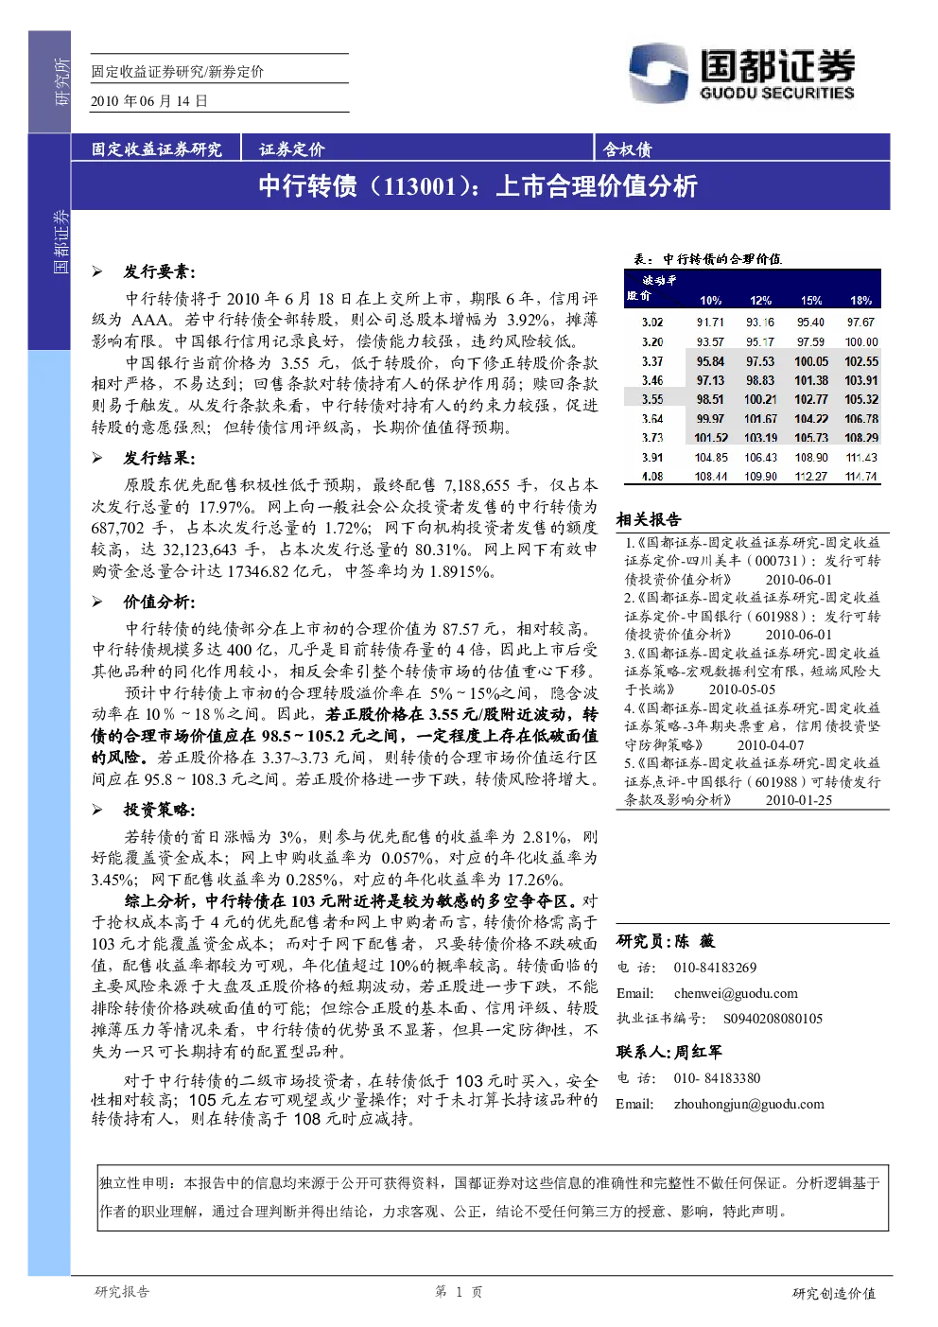Click the arrow bullet beside 价值分析

pos(97,602)
